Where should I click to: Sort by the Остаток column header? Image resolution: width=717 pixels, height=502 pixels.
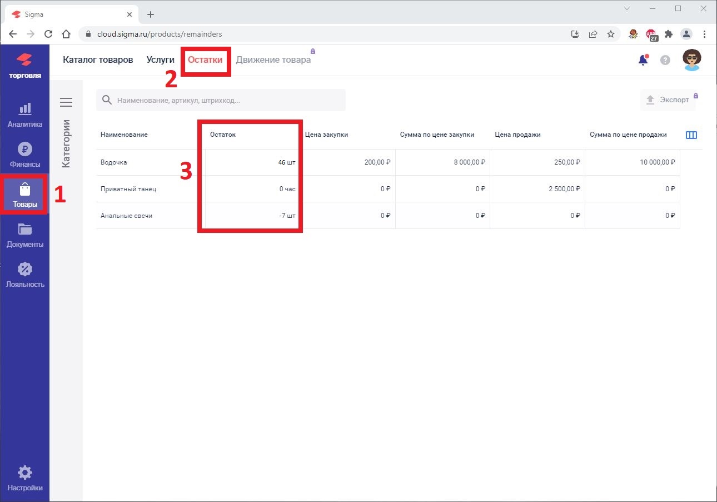pos(223,135)
